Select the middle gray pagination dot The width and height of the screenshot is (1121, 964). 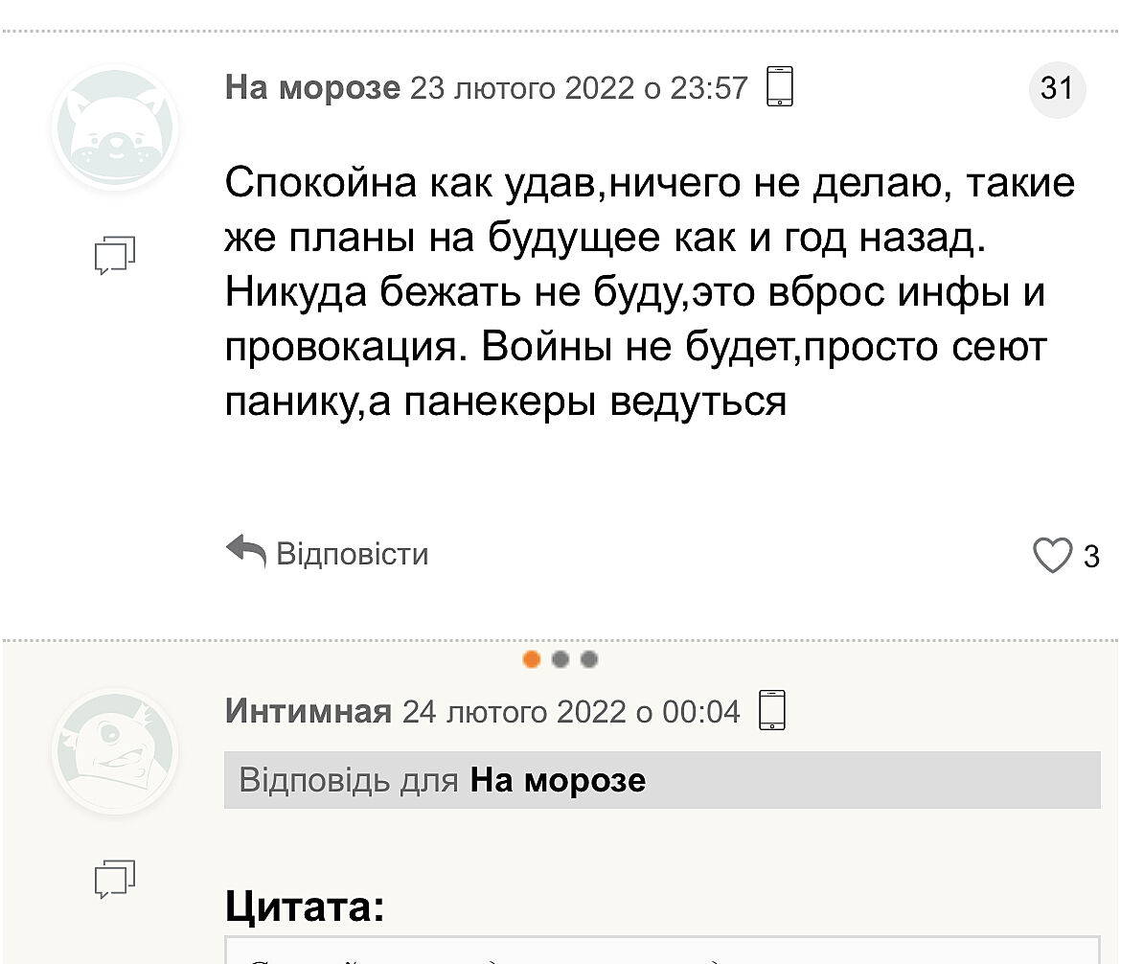point(561,659)
